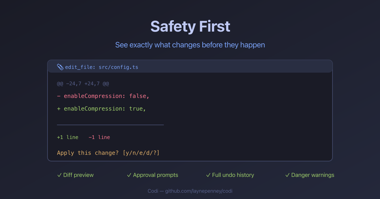
Task: Click the horizontal separator line in the diff
Action: (x=110, y=125)
